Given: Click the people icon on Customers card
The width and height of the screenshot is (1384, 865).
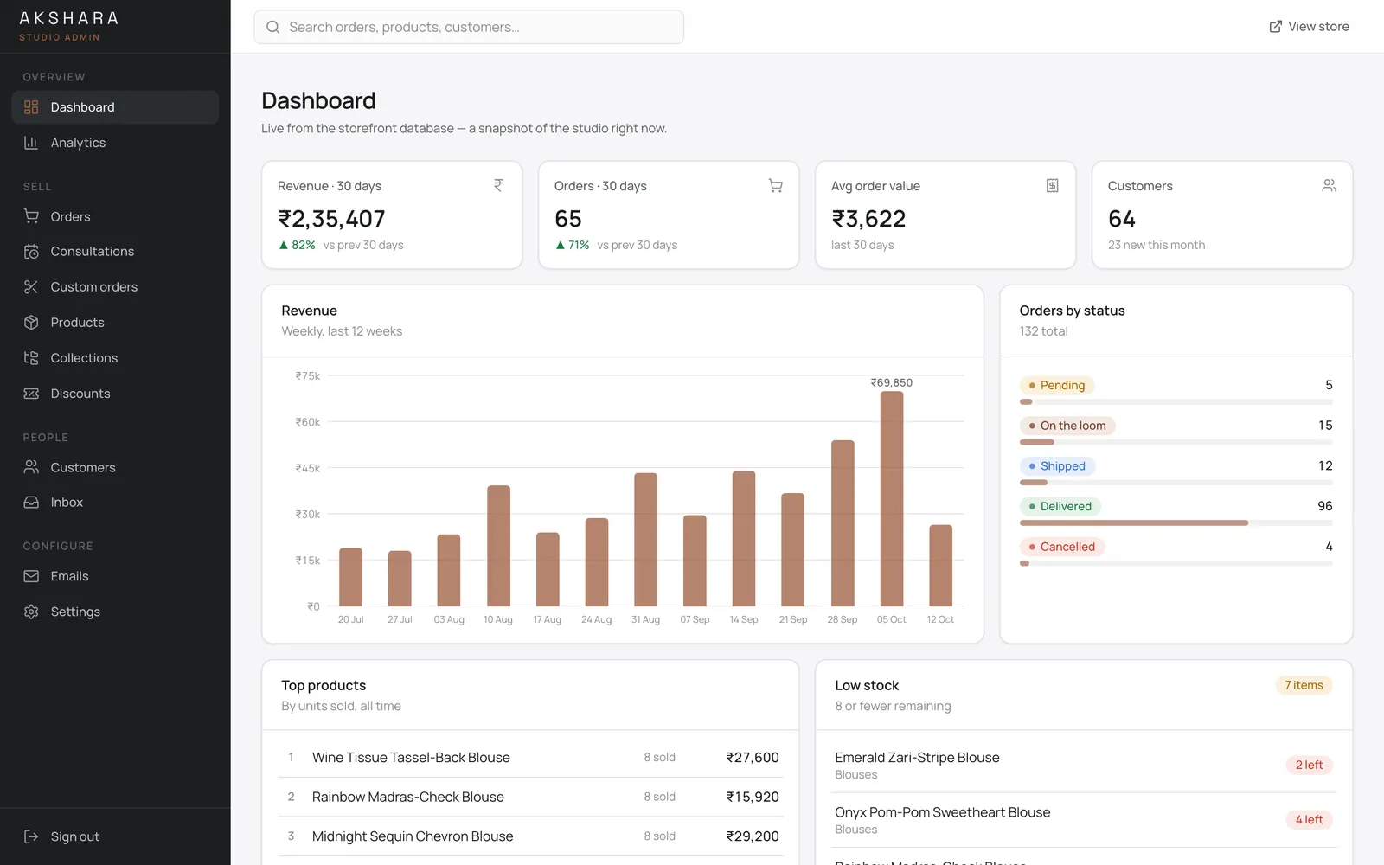Looking at the screenshot, I should click(x=1330, y=185).
